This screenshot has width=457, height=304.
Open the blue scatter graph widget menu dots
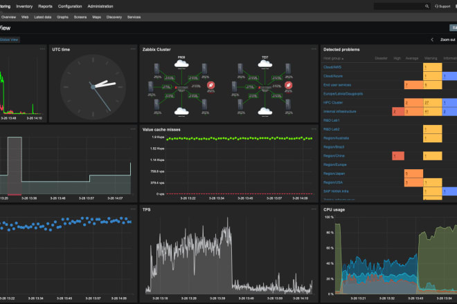pos(133,209)
